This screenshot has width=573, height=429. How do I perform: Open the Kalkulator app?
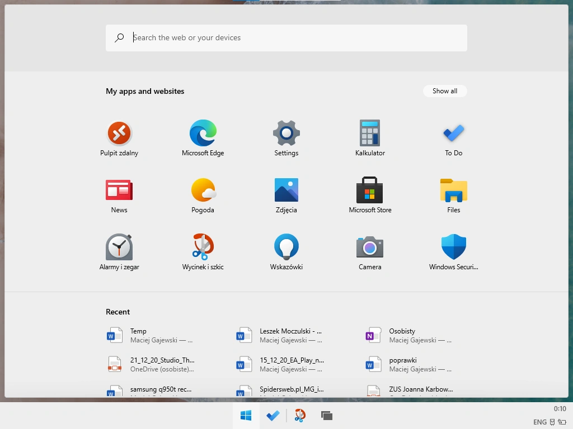point(370,139)
